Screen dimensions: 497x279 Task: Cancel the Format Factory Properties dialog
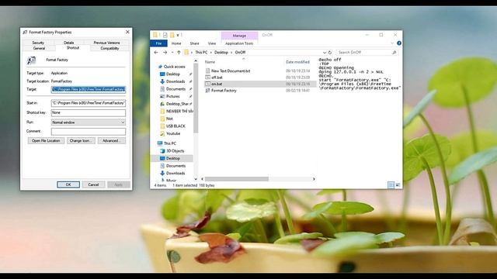pyautogui.click(x=93, y=184)
